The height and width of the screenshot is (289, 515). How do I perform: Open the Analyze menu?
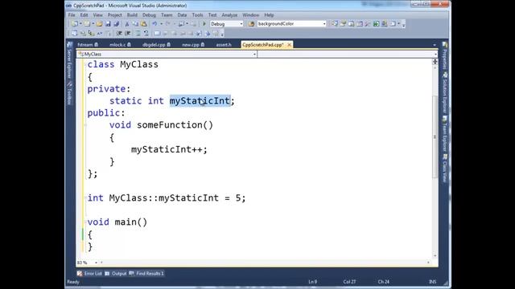(x=229, y=15)
